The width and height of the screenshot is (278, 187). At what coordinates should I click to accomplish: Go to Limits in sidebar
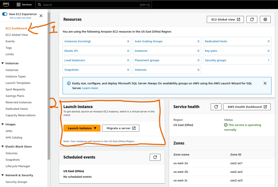tap(9, 54)
